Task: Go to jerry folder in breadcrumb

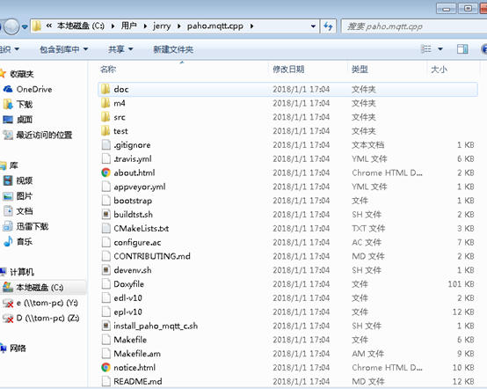Action: [162, 26]
